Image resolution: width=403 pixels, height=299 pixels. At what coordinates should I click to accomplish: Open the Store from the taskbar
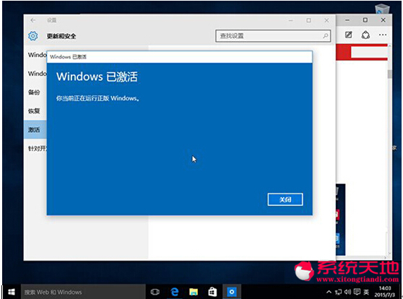click(212, 292)
